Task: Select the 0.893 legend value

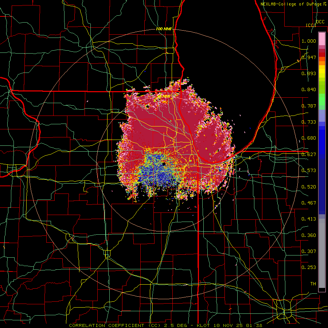Action: [309, 73]
